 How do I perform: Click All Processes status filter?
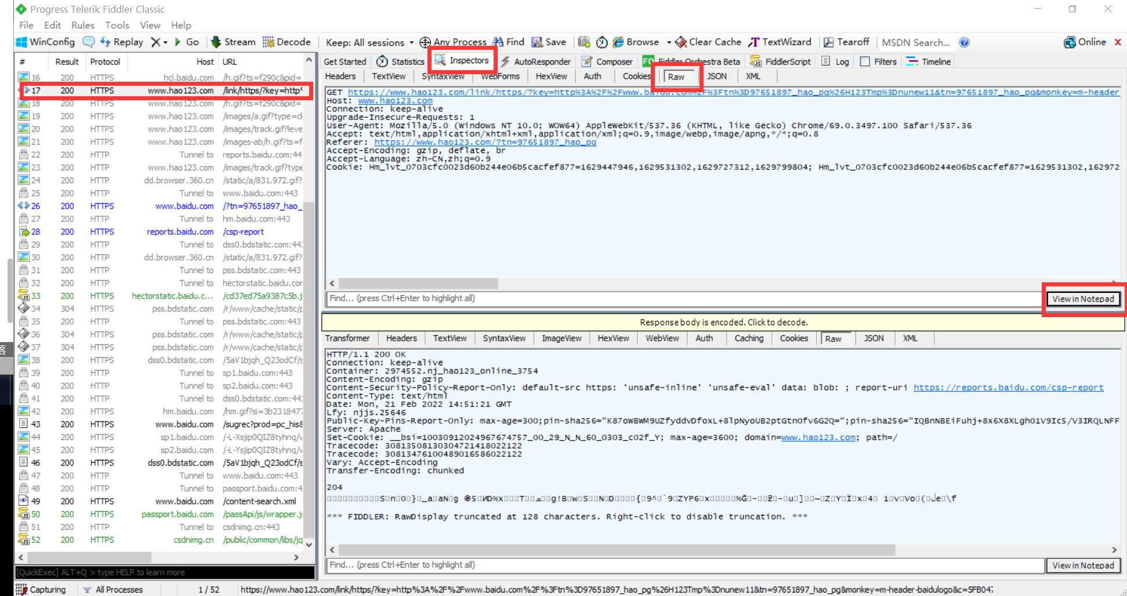[x=113, y=590]
